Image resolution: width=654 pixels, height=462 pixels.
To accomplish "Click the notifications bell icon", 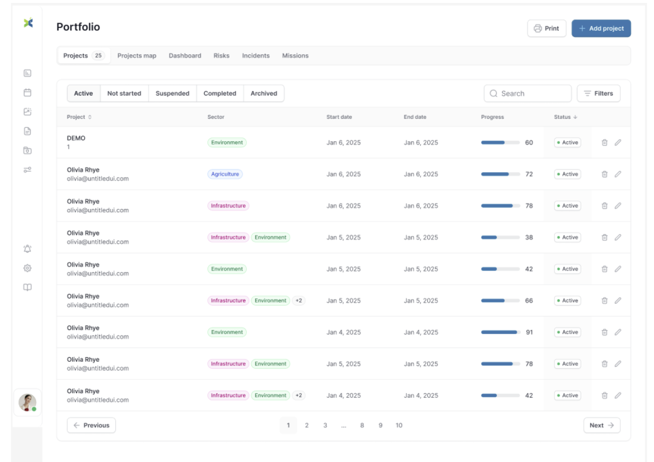I will point(27,249).
